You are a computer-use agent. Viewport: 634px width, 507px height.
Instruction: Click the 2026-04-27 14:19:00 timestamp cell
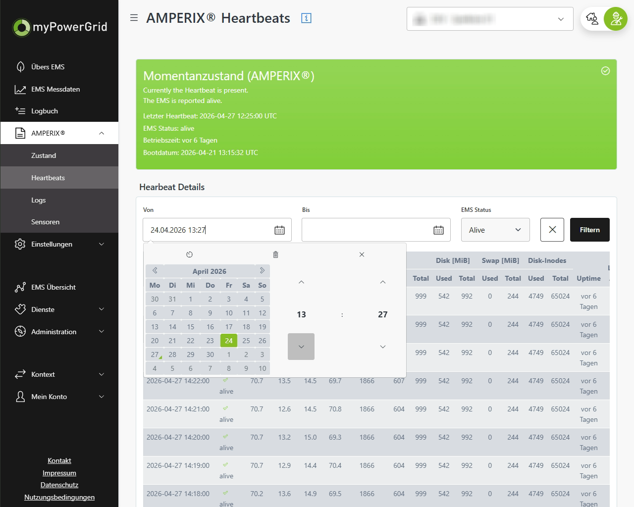point(178,465)
